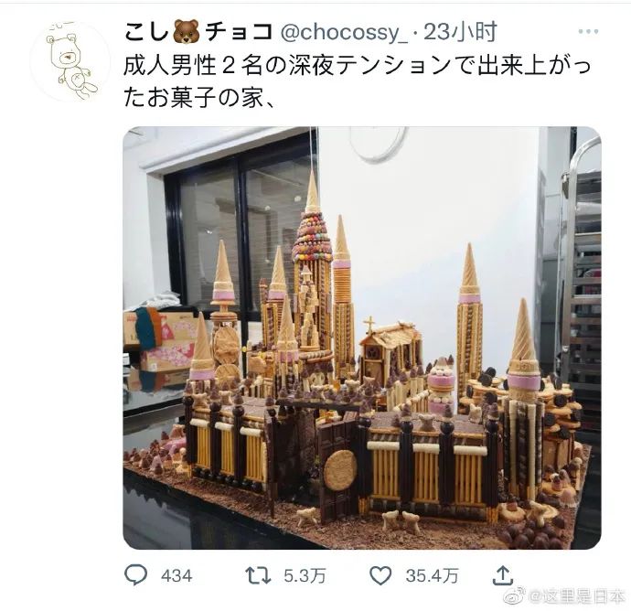Screen dimensions: 631x611
Task: Click the round biscuit gate in photo
Action: (340, 469)
